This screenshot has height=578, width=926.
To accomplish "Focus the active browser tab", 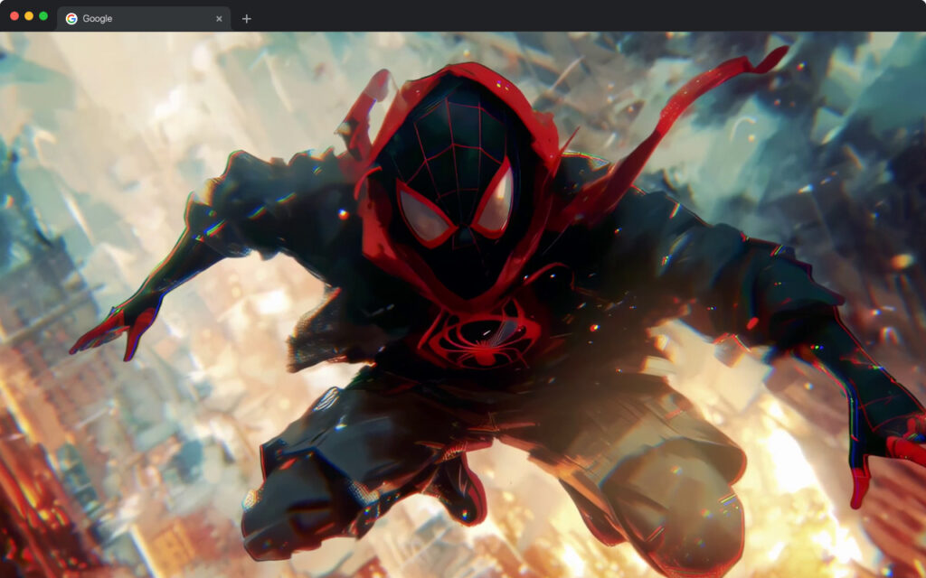I will point(136,17).
